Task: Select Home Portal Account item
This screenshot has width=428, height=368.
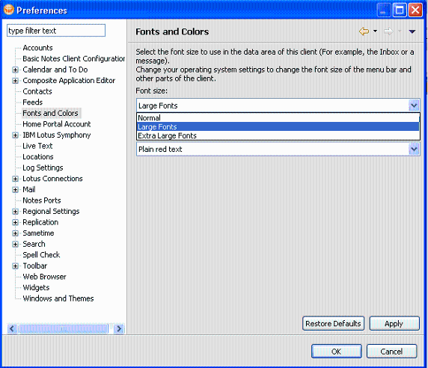Action: (x=57, y=124)
